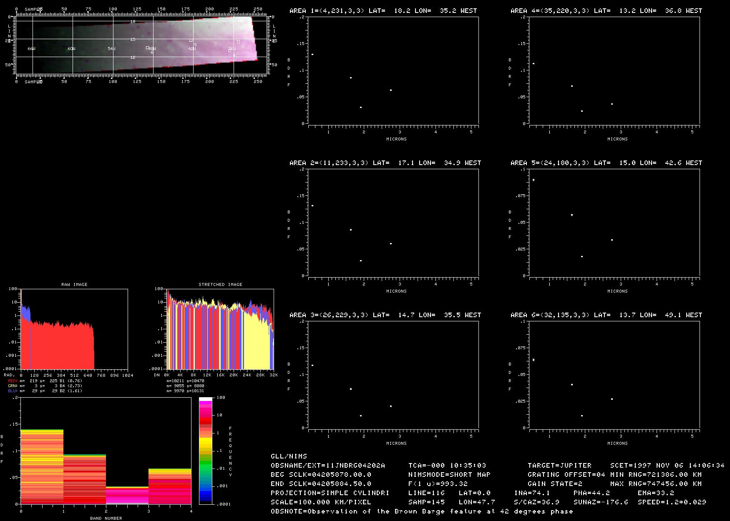The width and height of the screenshot is (730, 521).
Task: Click the GRN legend label under raw histogram
Action: click(x=13, y=386)
